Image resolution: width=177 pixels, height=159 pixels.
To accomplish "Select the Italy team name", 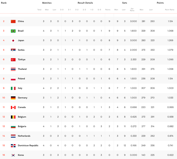I will coord(20,88).
